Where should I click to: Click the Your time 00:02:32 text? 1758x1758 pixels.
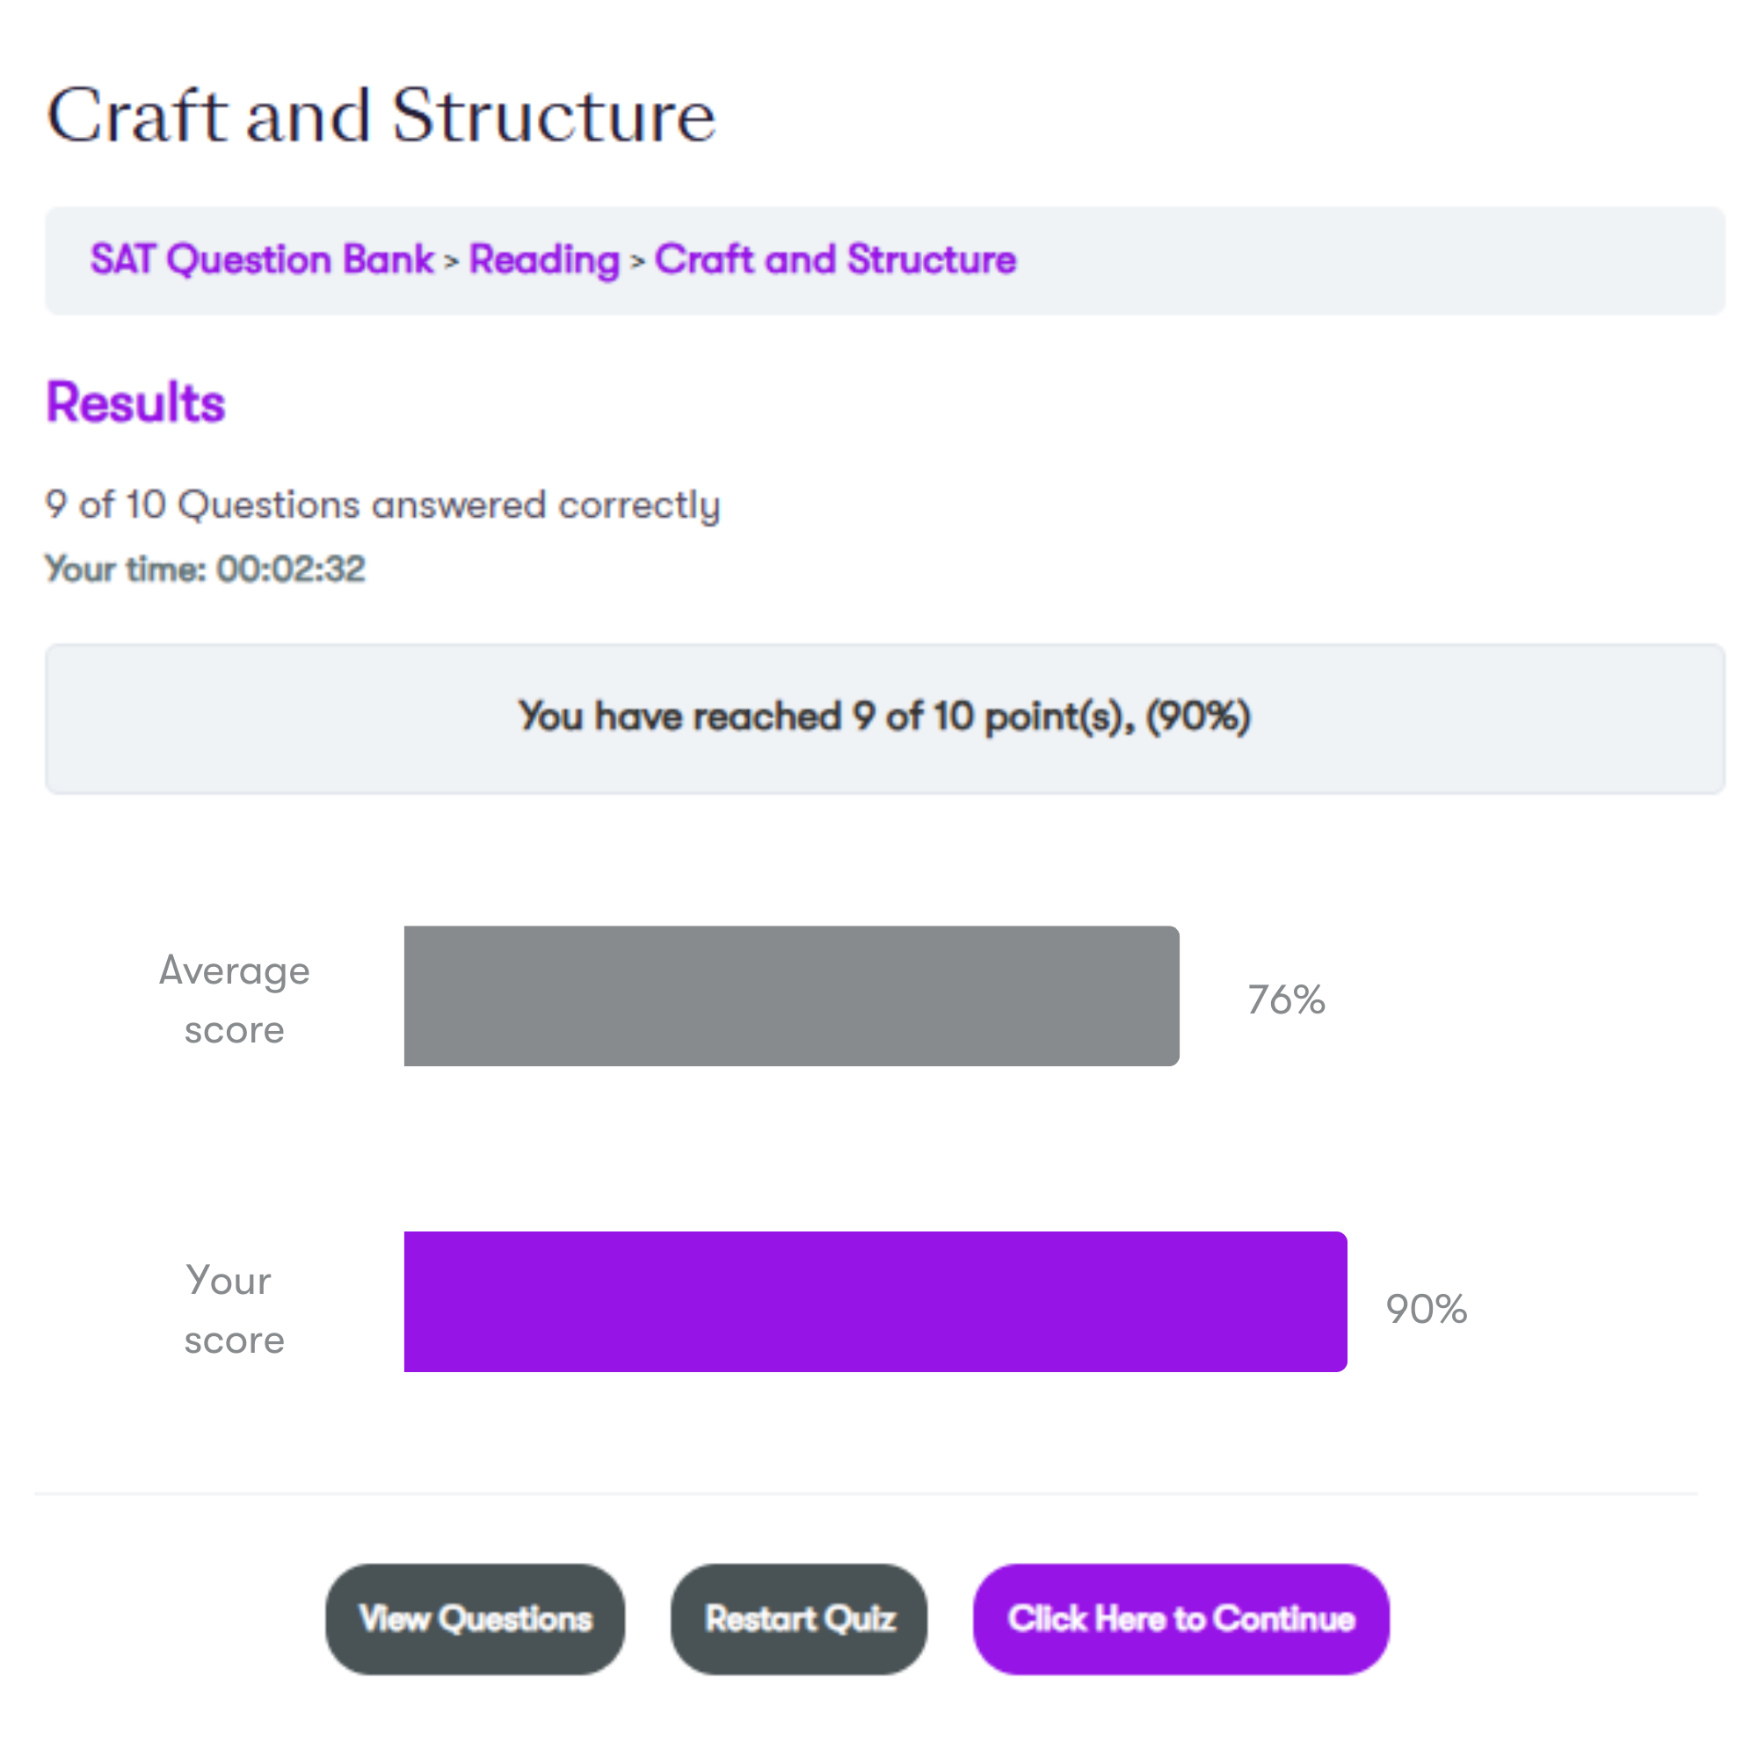click(x=205, y=569)
